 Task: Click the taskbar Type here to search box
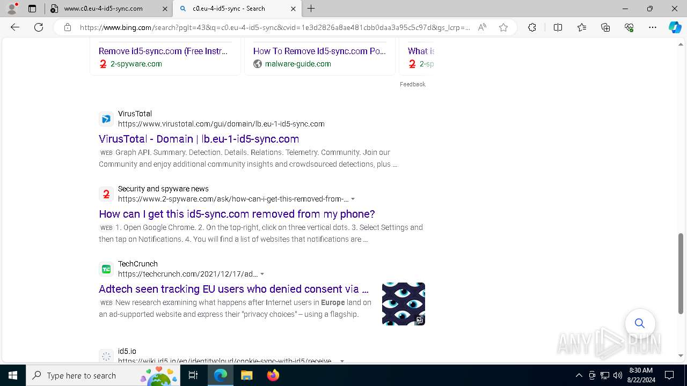[x=103, y=375]
